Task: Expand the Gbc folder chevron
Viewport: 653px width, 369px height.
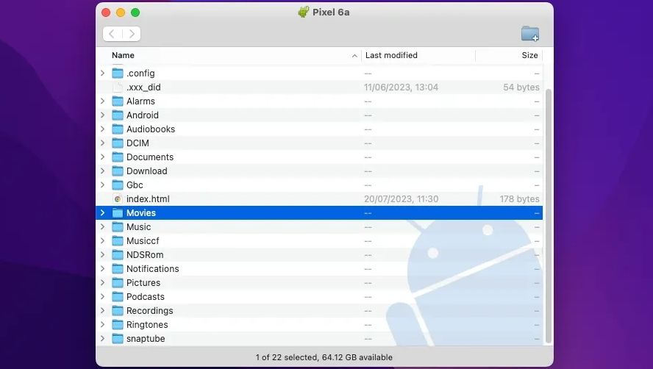Action: pyautogui.click(x=102, y=185)
